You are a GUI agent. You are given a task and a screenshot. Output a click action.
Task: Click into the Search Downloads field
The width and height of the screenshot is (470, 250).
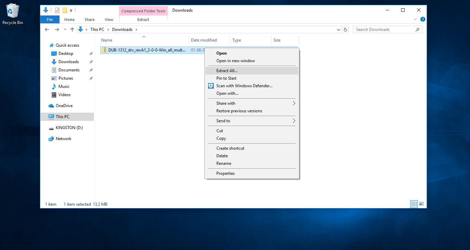click(x=384, y=30)
